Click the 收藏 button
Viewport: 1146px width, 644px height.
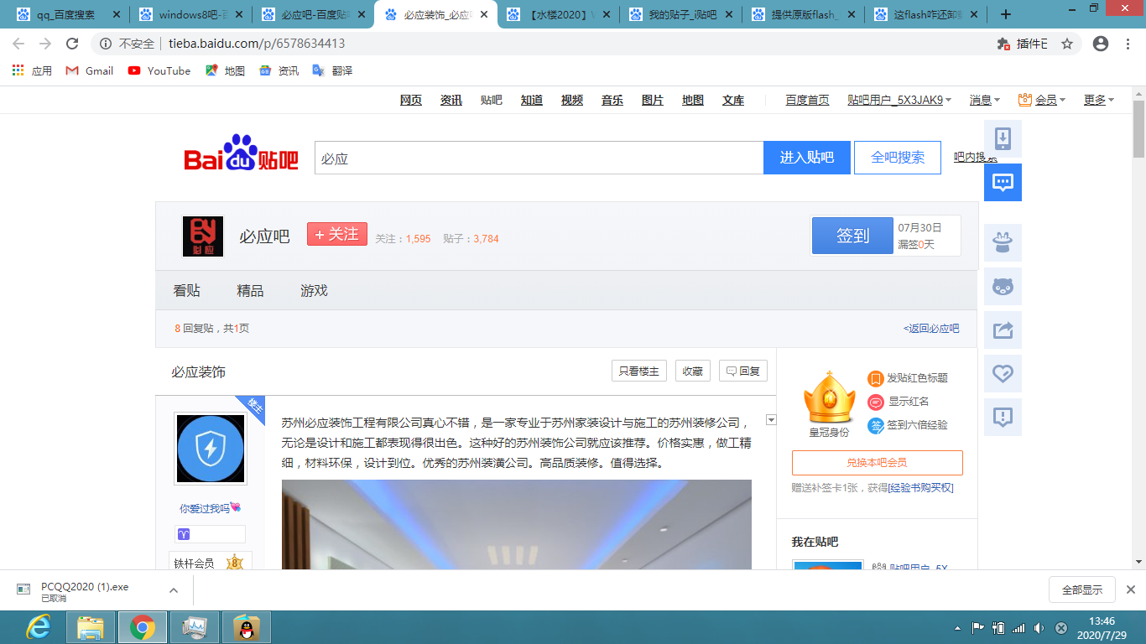pyautogui.click(x=693, y=371)
